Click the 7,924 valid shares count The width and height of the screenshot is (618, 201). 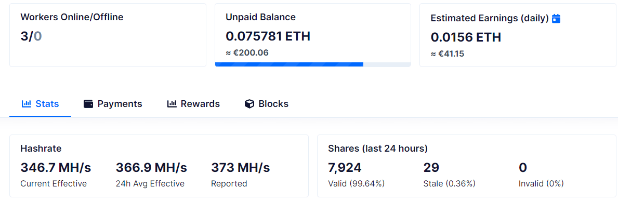345,168
